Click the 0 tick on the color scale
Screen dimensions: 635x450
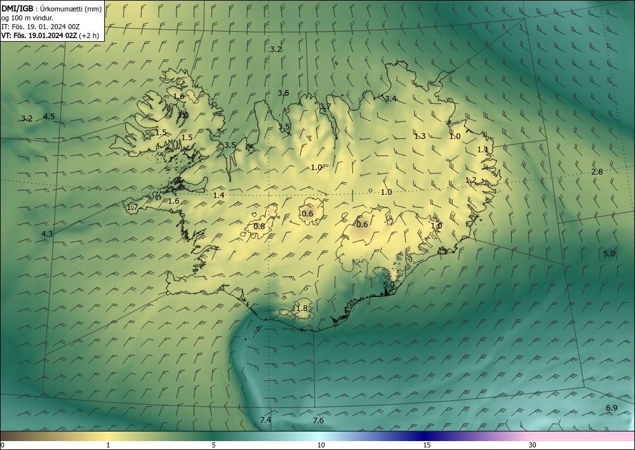(x=3, y=446)
